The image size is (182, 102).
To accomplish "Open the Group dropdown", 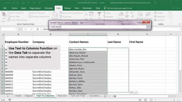I will coord(164,13).
